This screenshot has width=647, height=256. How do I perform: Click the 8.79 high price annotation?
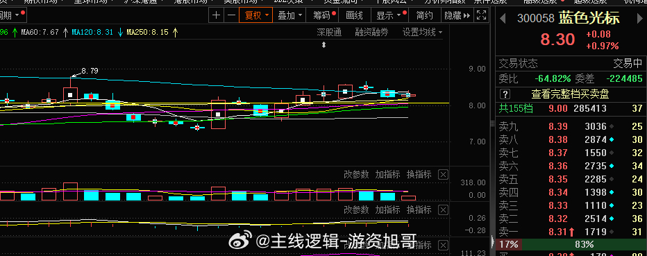pos(90,71)
